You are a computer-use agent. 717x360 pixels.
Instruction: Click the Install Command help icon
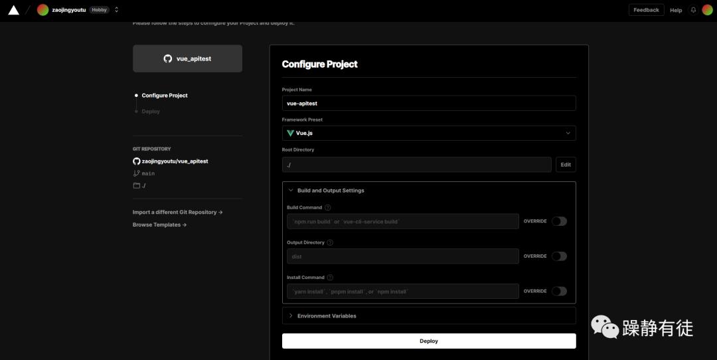pos(330,278)
